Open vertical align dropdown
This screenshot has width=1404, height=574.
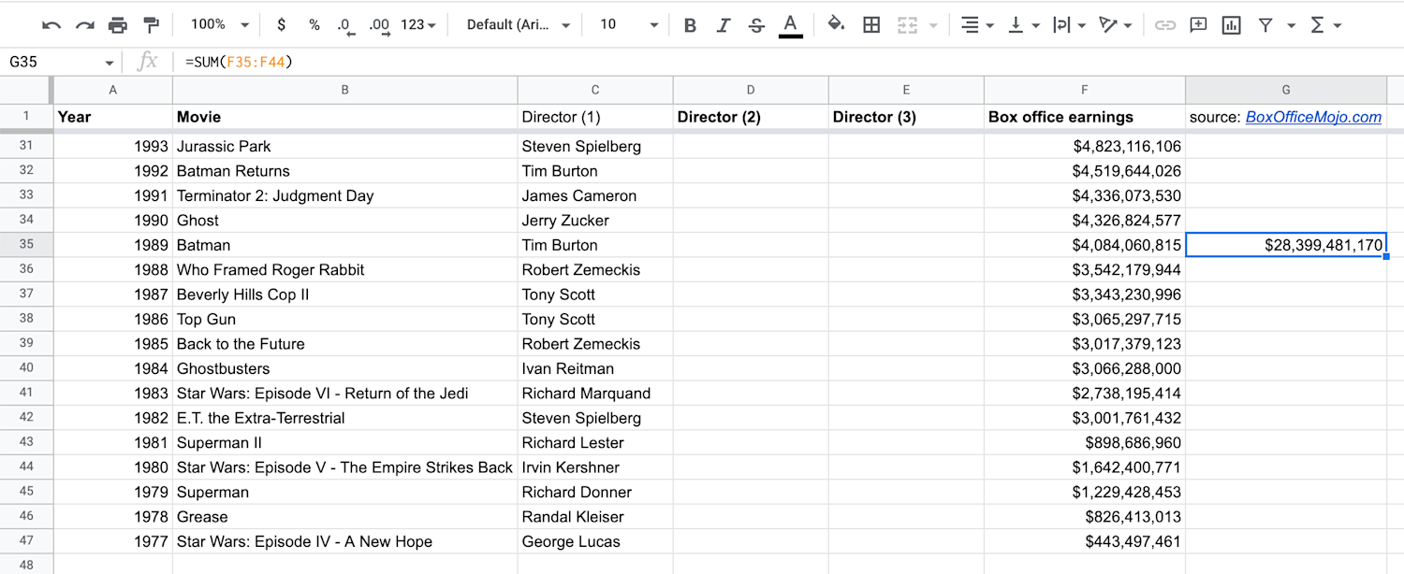click(x=1023, y=25)
